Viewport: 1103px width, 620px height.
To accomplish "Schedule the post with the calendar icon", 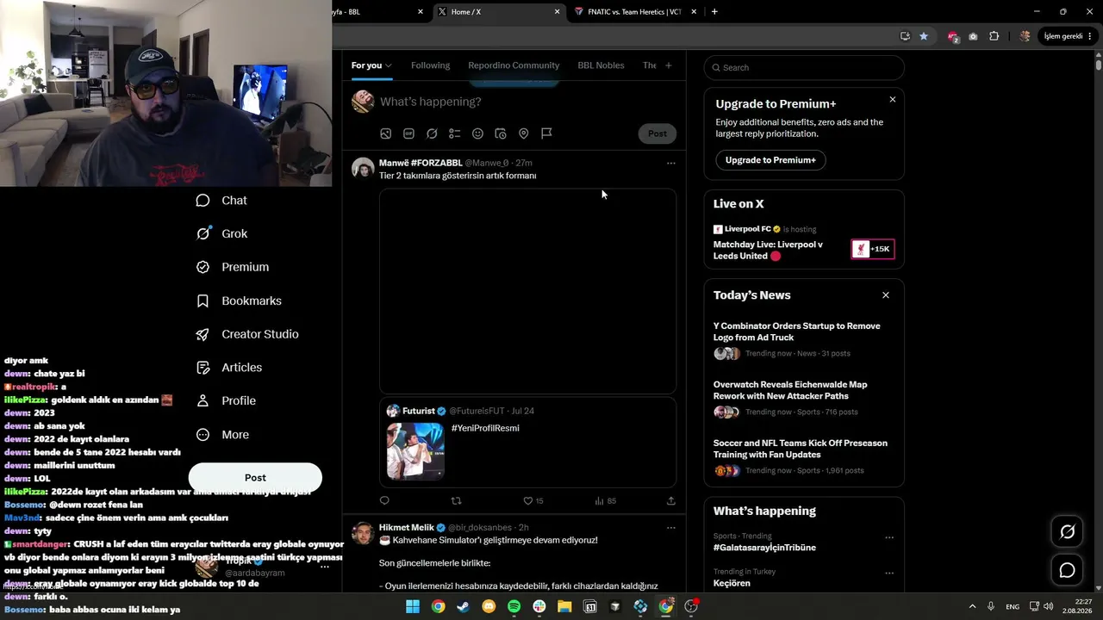I will tap(501, 133).
